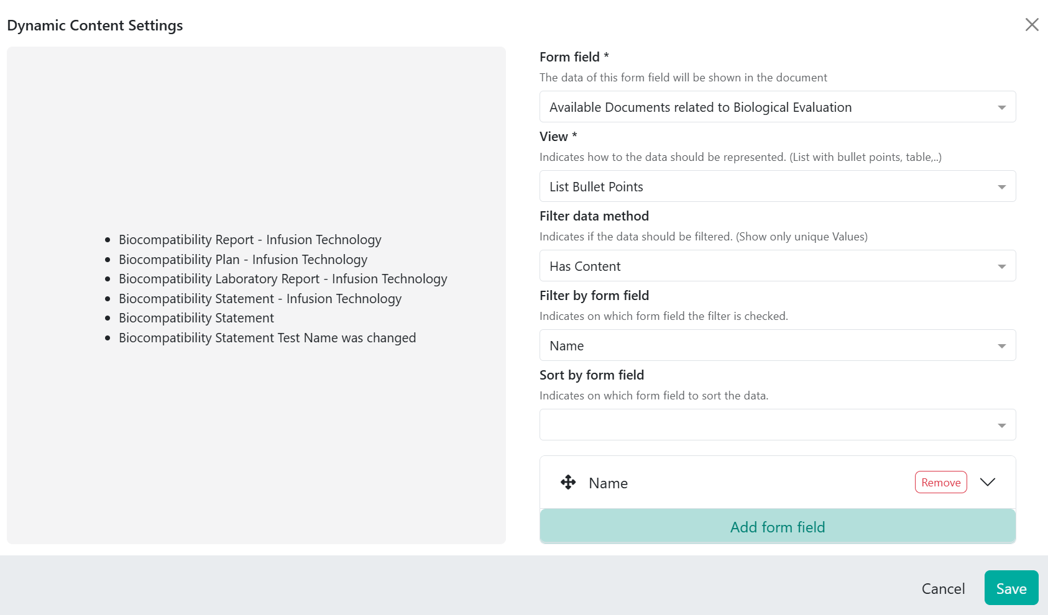Screen dimensions: 1048x615
Task: Open the empty Sort by form field dropdown
Action: [x=778, y=425]
